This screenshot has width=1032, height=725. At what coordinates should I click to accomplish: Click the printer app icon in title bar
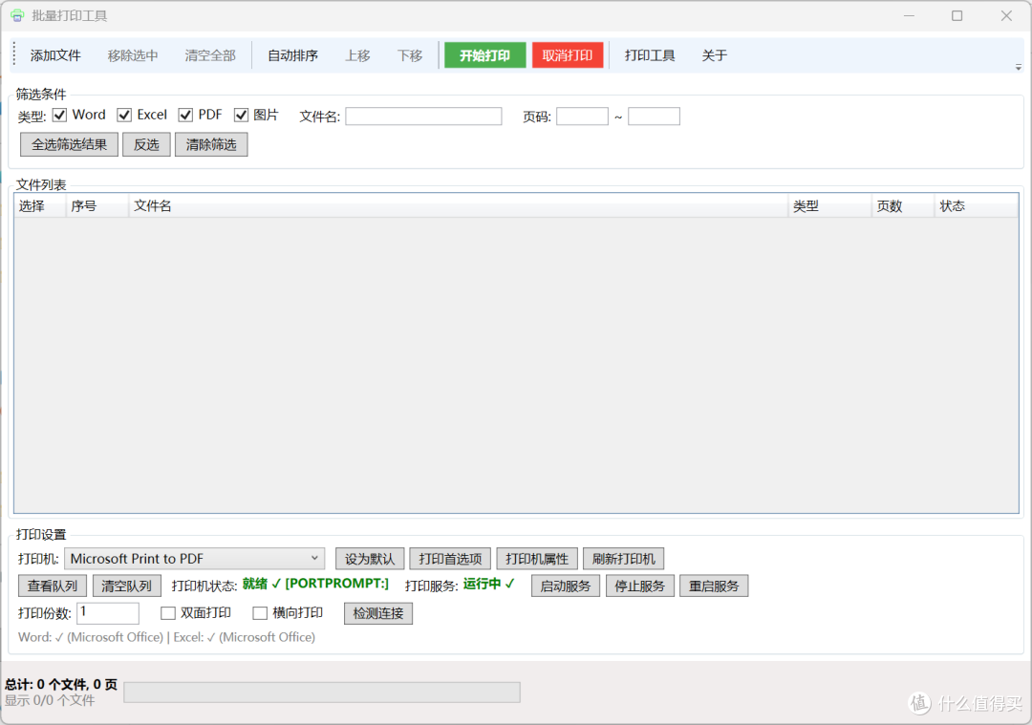click(17, 15)
